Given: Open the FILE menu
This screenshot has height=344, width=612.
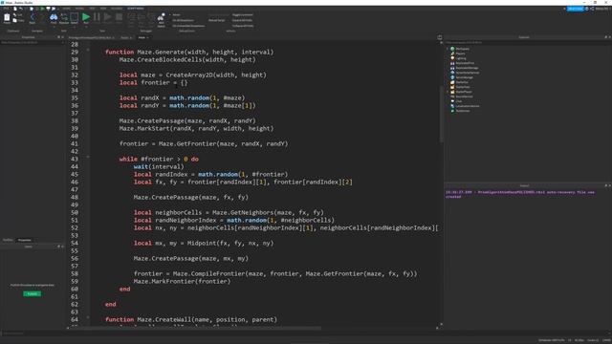Looking at the screenshot, I should [x=6, y=9].
